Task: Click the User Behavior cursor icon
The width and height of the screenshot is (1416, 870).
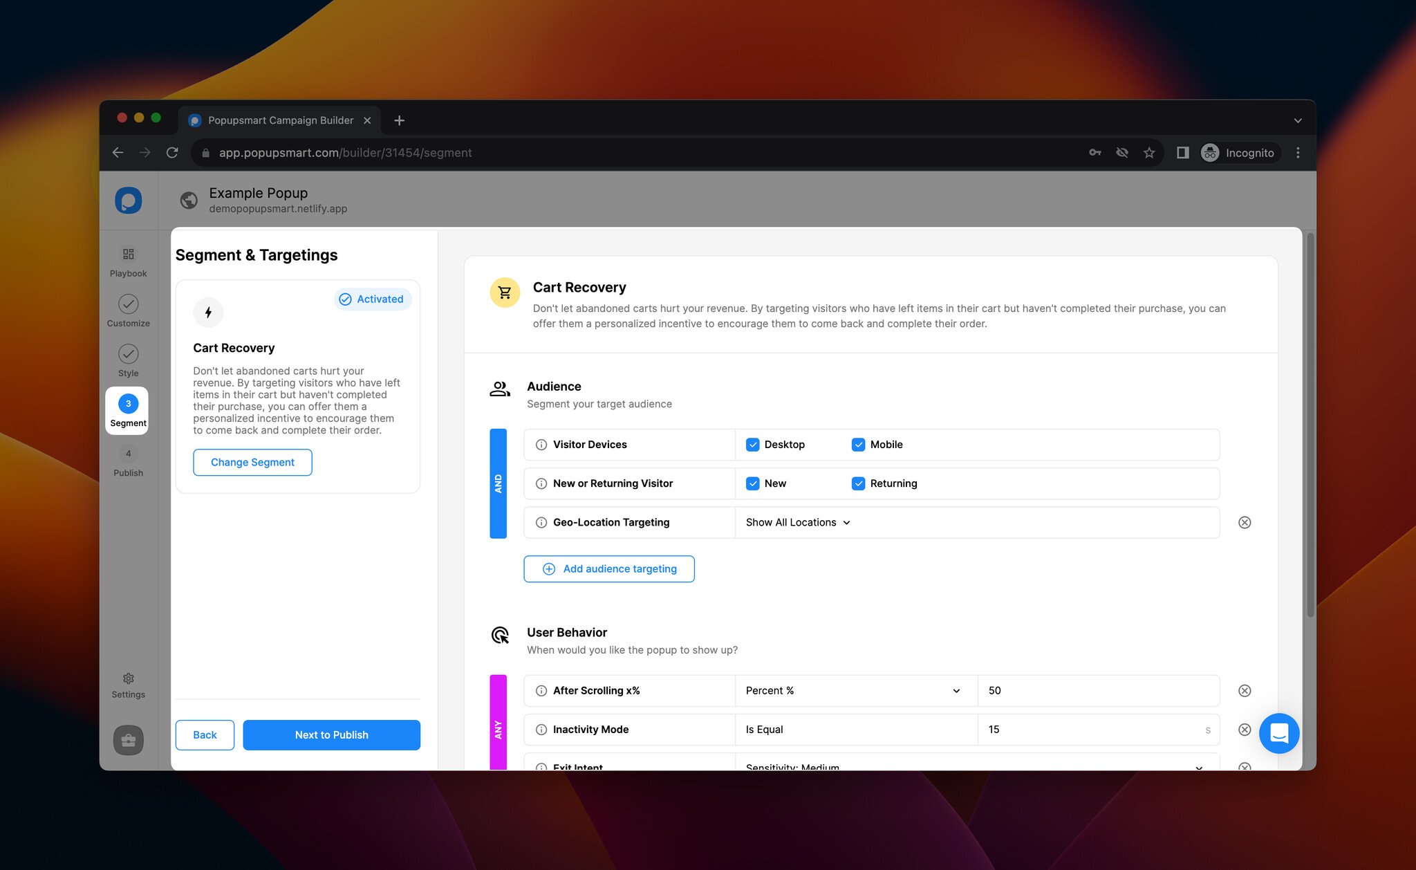Action: pos(500,635)
